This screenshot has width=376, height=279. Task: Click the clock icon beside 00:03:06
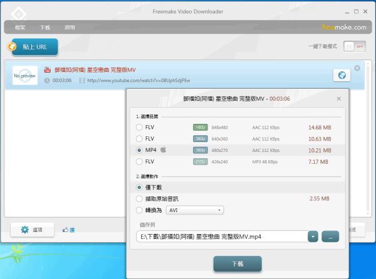click(47, 81)
